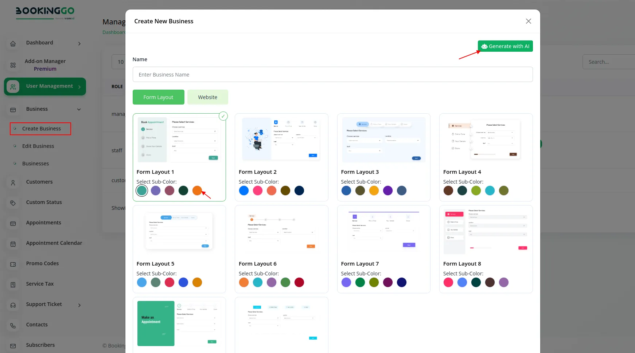
Task: Pick yellow sub-color for Form Layout 3
Action: click(x=374, y=191)
